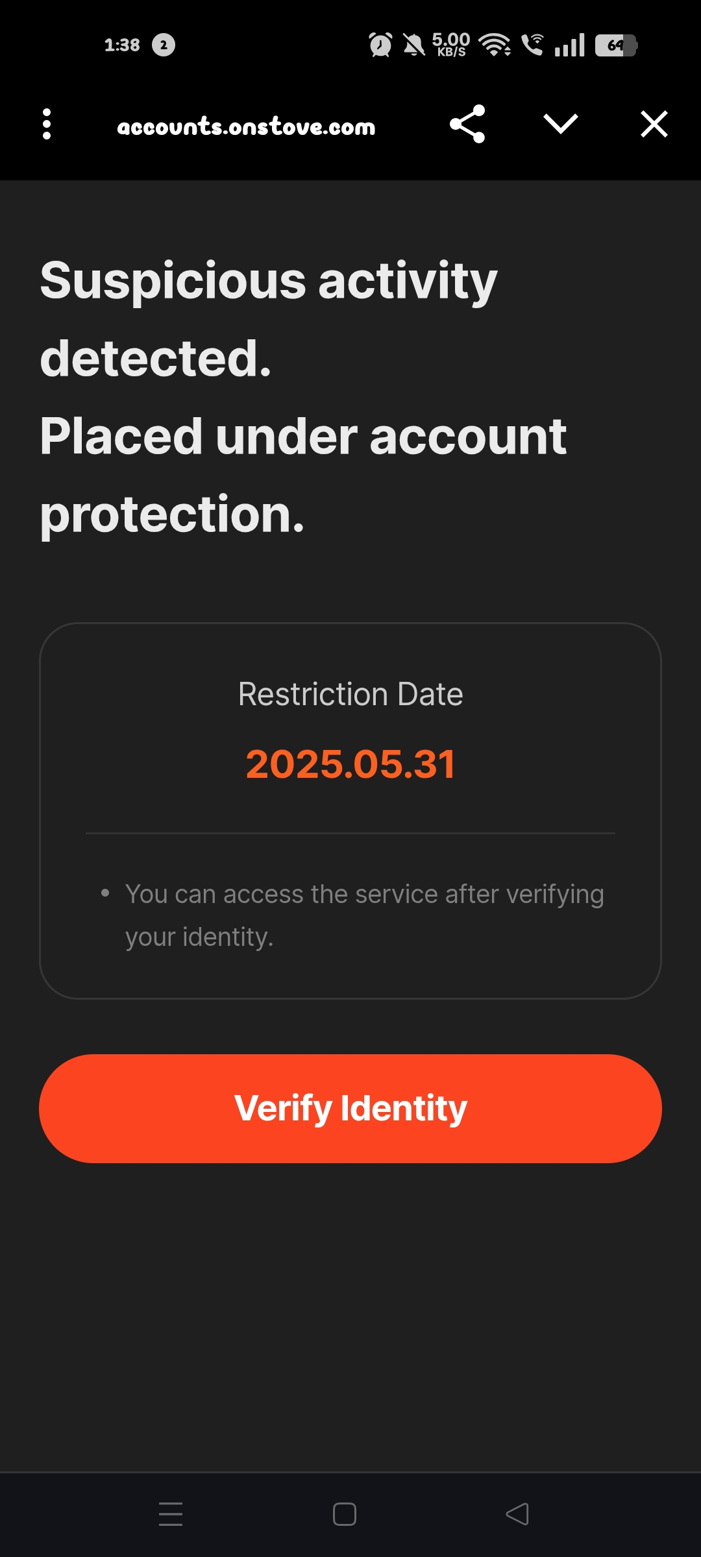The width and height of the screenshot is (701, 1557).
Task: Tap the Android home square icon
Action: tap(345, 1514)
